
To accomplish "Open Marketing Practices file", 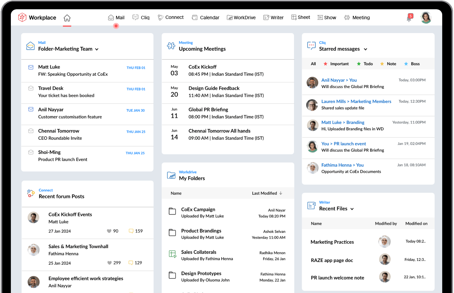I will click(332, 242).
